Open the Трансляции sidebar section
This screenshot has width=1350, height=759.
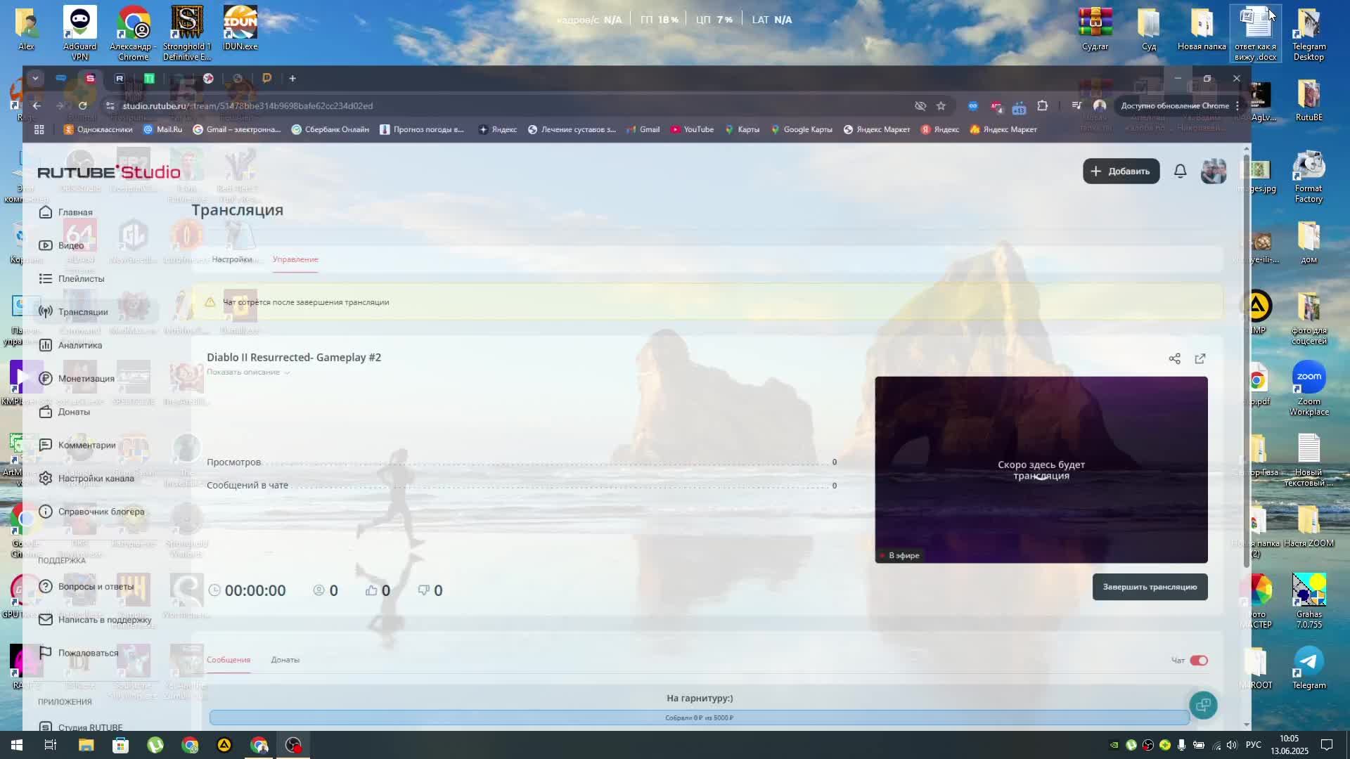82,312
